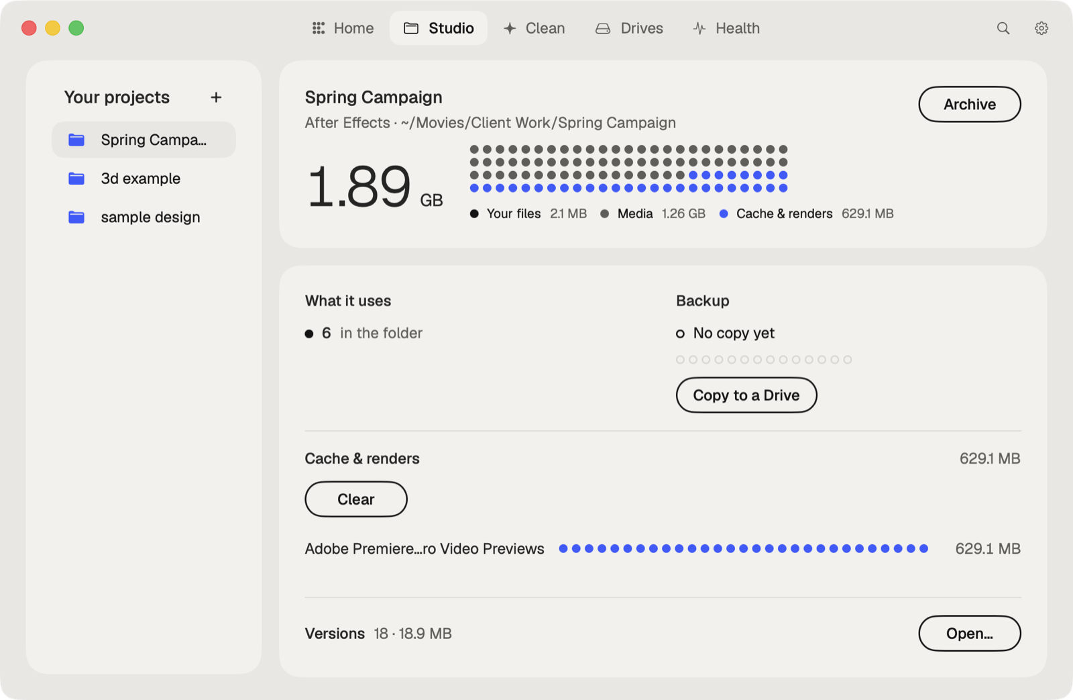Screen dimensions: 1073x700
Task: Click the Drives disk icon
Action: click(603, 28)
